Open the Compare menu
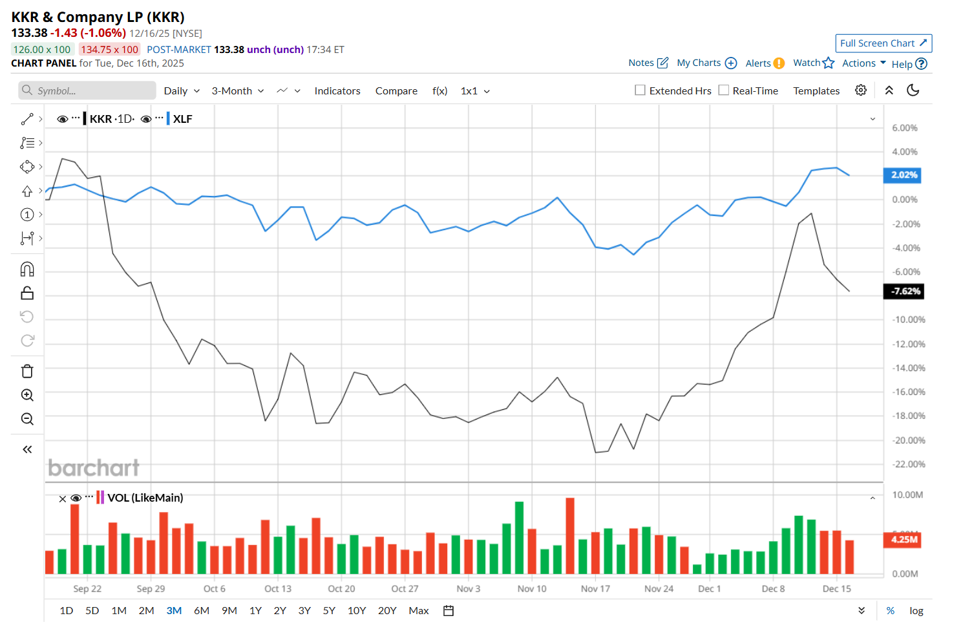The height and width of the screenshot is (629, 963). tap(396, 91)
